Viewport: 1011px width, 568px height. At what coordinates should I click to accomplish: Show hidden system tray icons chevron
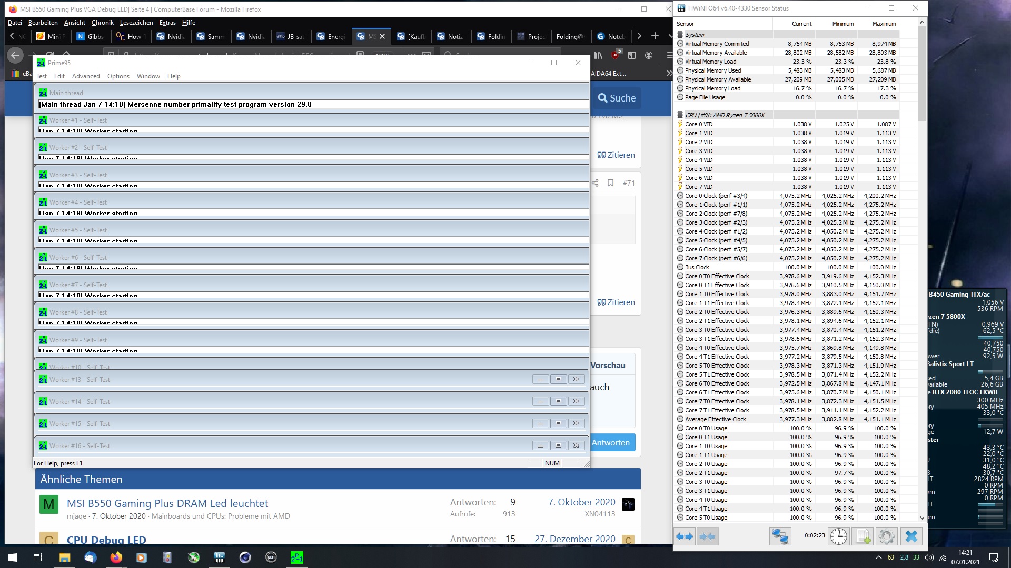pos(878,557)
